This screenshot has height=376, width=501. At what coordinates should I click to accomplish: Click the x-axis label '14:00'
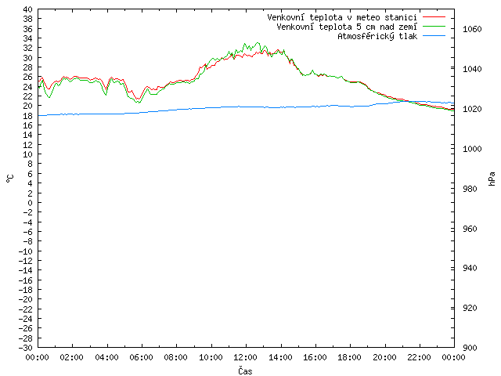(x=280, y=357)
